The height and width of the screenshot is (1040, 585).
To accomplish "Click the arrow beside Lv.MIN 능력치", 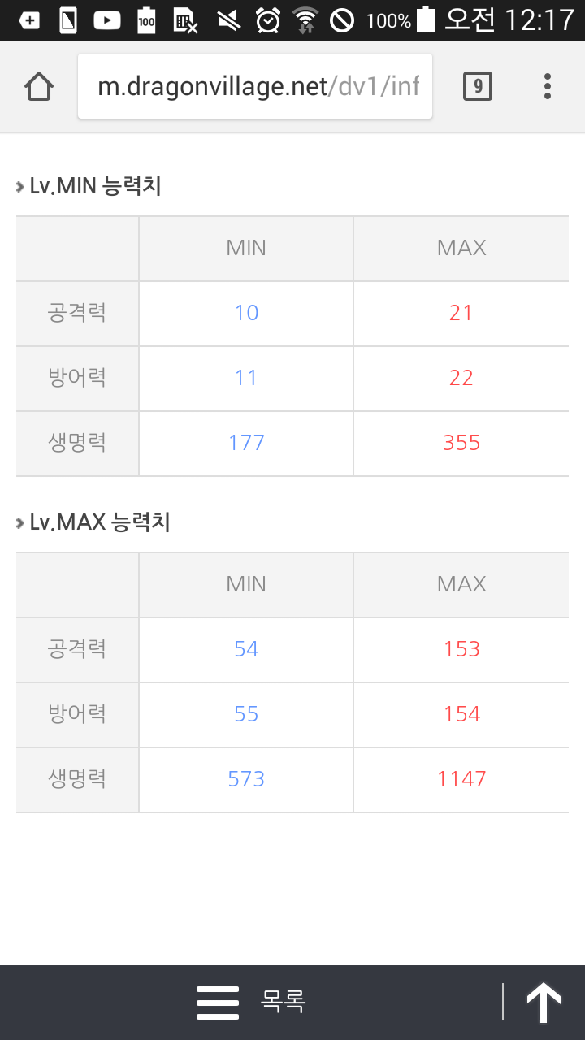I will [x=19, y=187].
